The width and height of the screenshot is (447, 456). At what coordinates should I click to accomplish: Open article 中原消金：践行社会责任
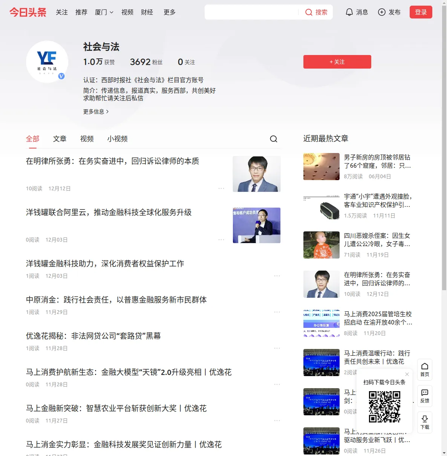[116, 300]
